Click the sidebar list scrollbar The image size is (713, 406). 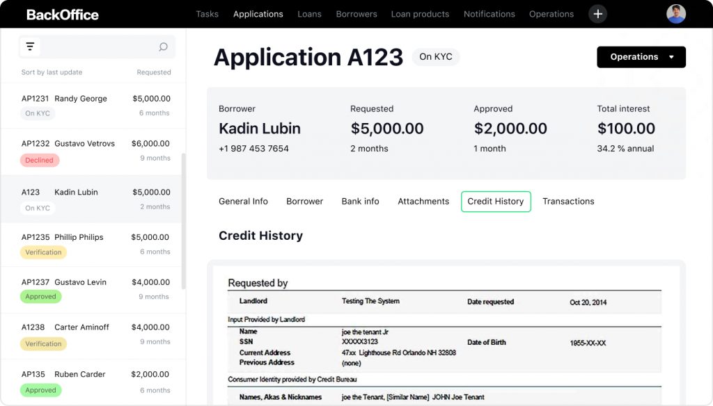(x=183, y=221)
